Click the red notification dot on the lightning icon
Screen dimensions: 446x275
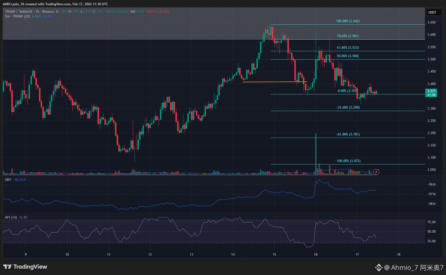point(378,170)
